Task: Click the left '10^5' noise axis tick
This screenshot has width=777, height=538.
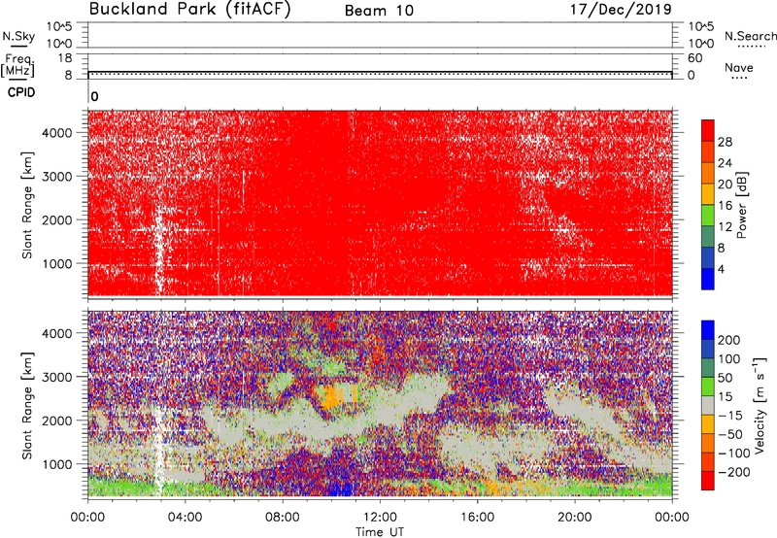Action: [59, 26]
